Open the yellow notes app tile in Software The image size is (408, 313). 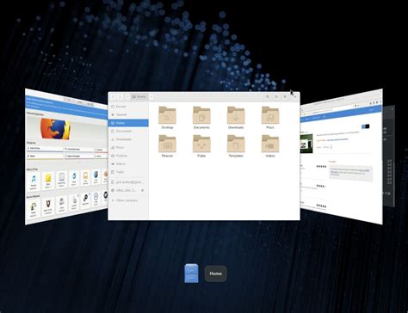48,181
